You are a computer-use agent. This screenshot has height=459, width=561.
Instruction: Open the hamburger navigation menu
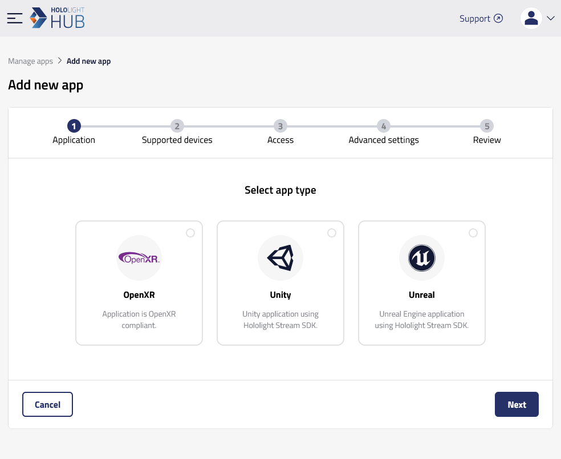click(15, 18)
